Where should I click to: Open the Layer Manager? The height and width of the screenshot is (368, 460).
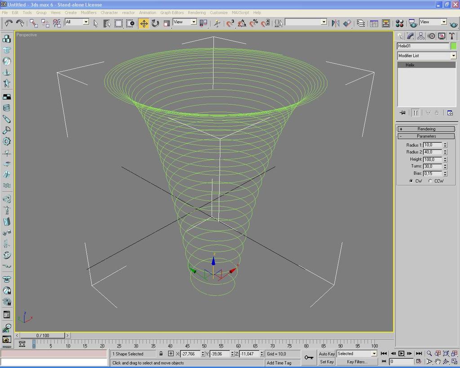[x=361, y=23]
